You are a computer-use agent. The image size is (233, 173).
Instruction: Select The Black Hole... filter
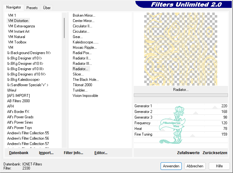[x=86, y=80]
